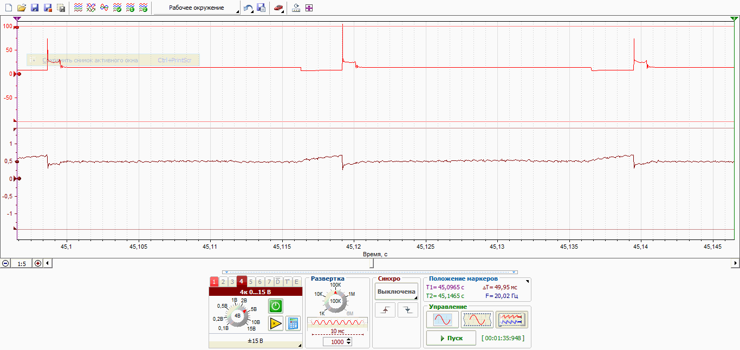Select the dotted-frame sine display mode
The height and width of the screenshot is (350, 740).
(x=477, y=320)
